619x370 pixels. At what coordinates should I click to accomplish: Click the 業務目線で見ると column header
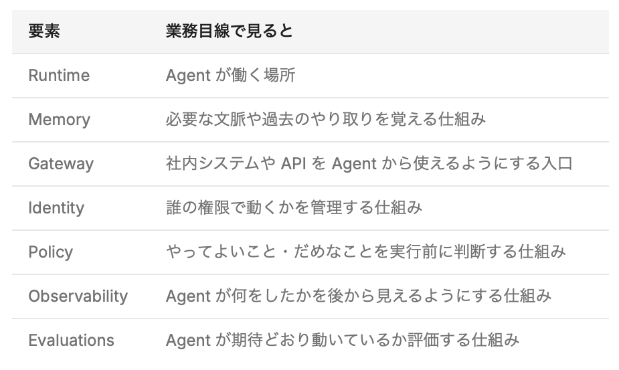click(229, 31)
